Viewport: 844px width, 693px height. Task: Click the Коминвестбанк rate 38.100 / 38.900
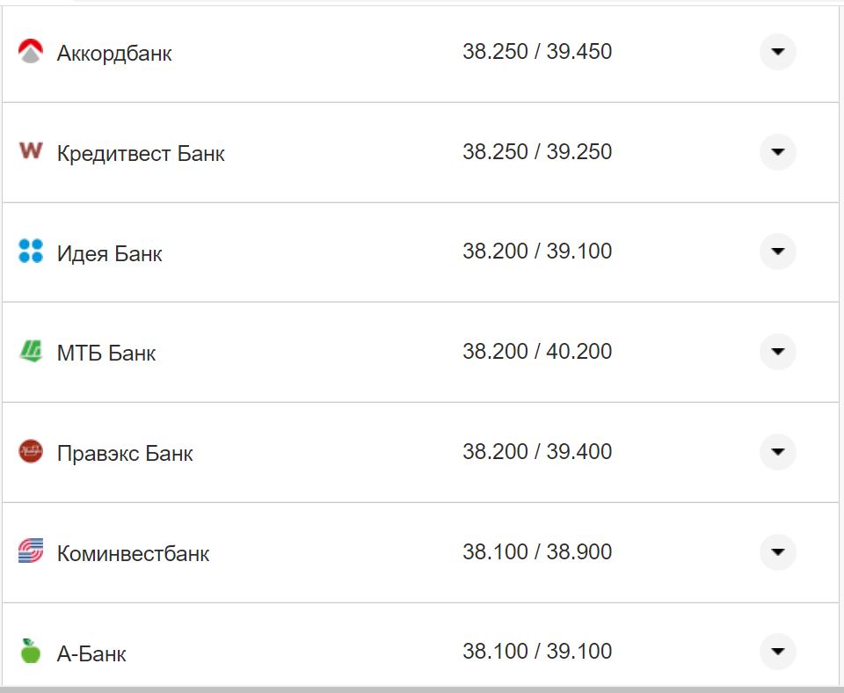[537, 552]
